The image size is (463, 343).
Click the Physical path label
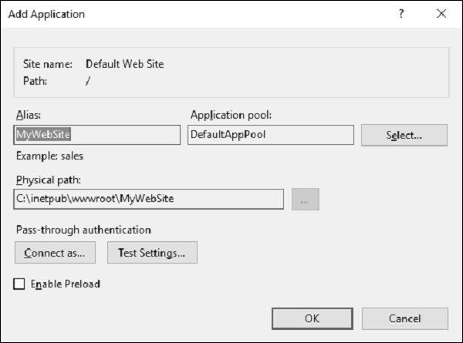coord(46,179)
